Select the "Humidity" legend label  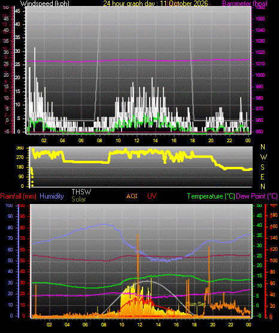tap(51, 196)
